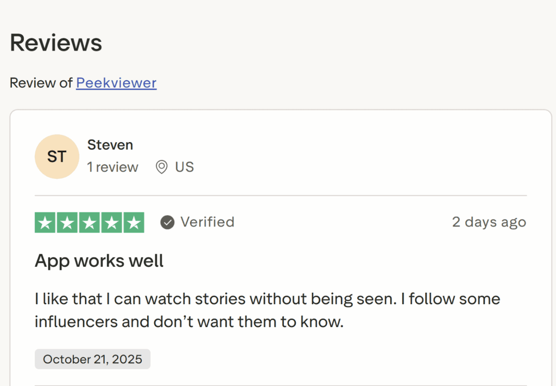Click the ST profile avatar
This screenshot has height=386, width=556.
(56, 157)
